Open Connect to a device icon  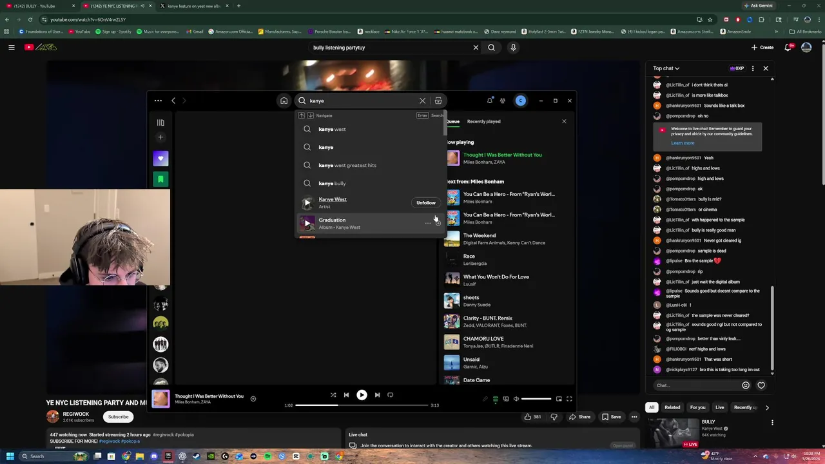point(506,399)
